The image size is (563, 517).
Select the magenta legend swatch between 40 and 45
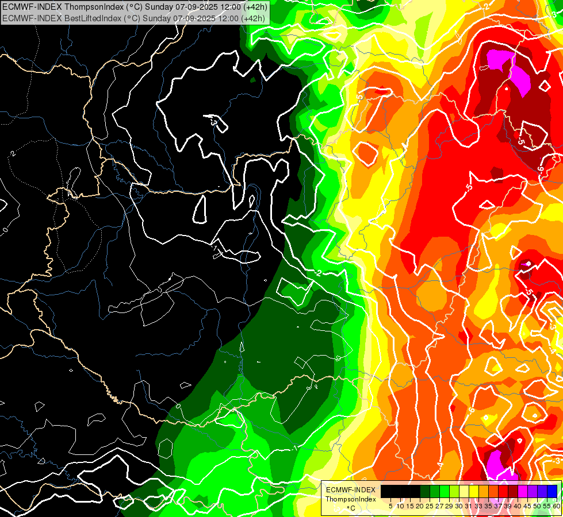click(522, 491)
